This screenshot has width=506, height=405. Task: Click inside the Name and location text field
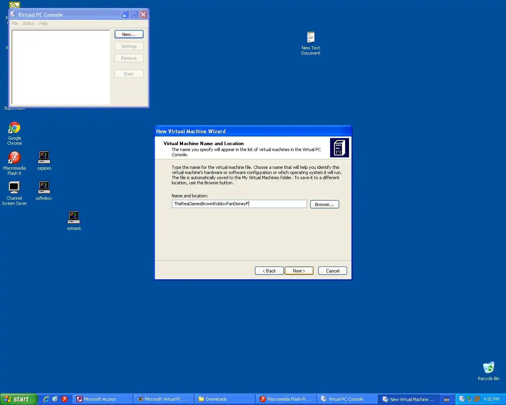tap(239, 204)
